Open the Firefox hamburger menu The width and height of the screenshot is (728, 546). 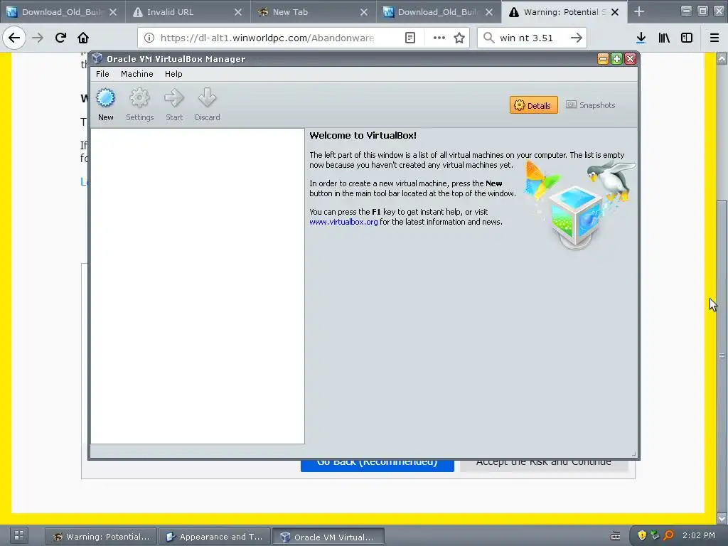point(714,38)
